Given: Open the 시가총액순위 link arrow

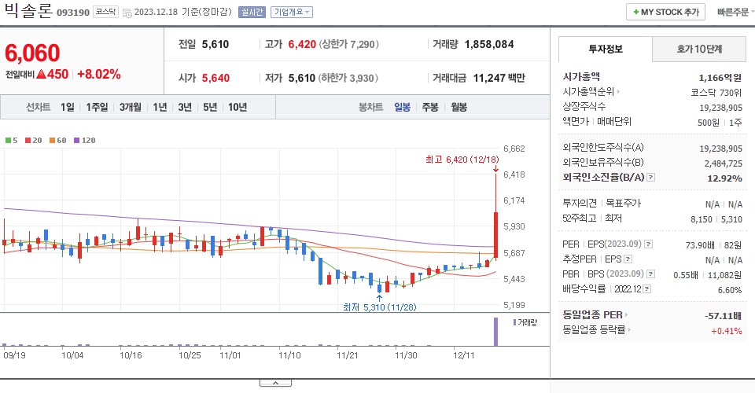Looking at the screenshot, I should (x=618, y=91).
